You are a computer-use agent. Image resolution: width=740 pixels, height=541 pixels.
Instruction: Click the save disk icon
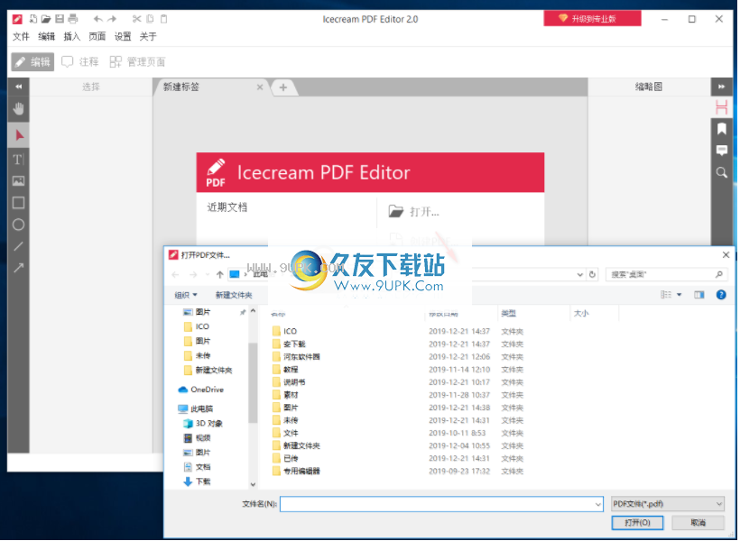pyautogui.click(x=60, y=19)
